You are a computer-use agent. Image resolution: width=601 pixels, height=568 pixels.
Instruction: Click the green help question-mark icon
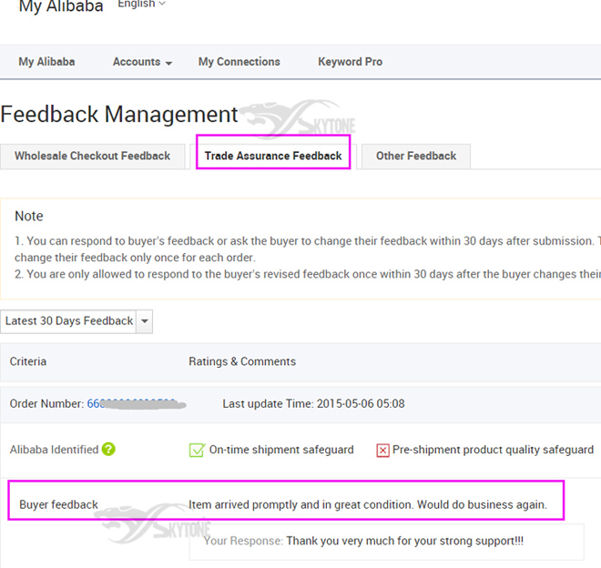coord(108,449)
